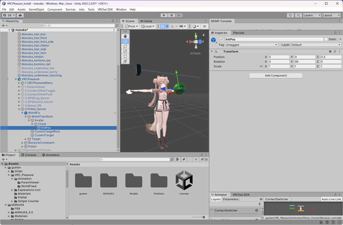This screenshot has width=343, height=225.
Task: Open Undo History icon
Action: point(290,15)
